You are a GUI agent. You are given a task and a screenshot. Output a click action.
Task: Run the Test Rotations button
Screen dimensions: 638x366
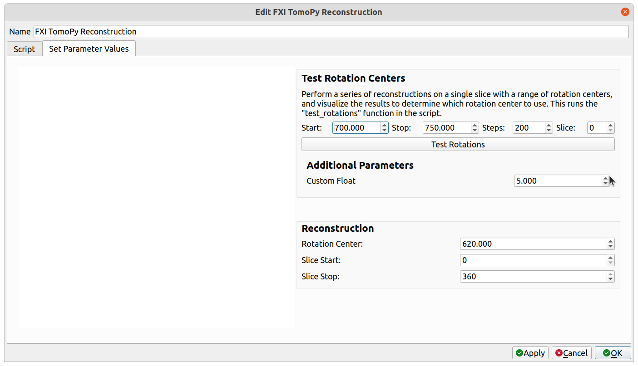(x=458, y=144)
